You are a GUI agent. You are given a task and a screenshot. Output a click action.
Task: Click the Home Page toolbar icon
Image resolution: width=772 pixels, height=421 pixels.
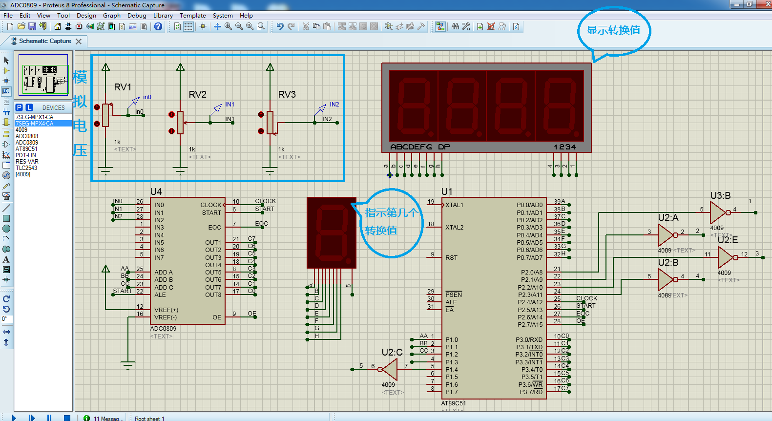(58, 26)
